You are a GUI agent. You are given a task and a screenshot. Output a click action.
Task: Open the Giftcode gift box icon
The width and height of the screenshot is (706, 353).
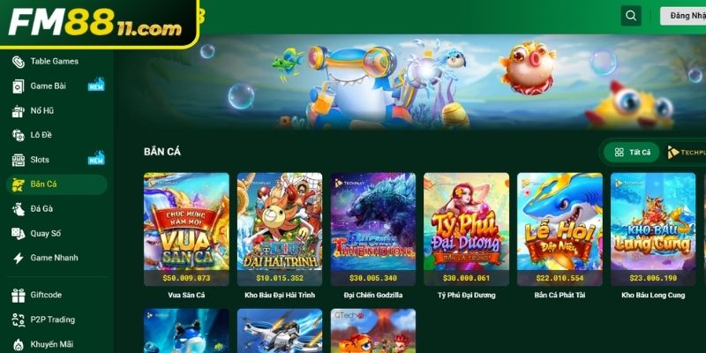[x=18, y=296]
